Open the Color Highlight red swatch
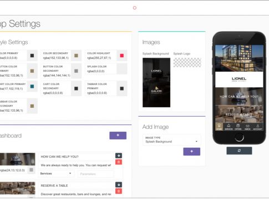 point(122,56)
